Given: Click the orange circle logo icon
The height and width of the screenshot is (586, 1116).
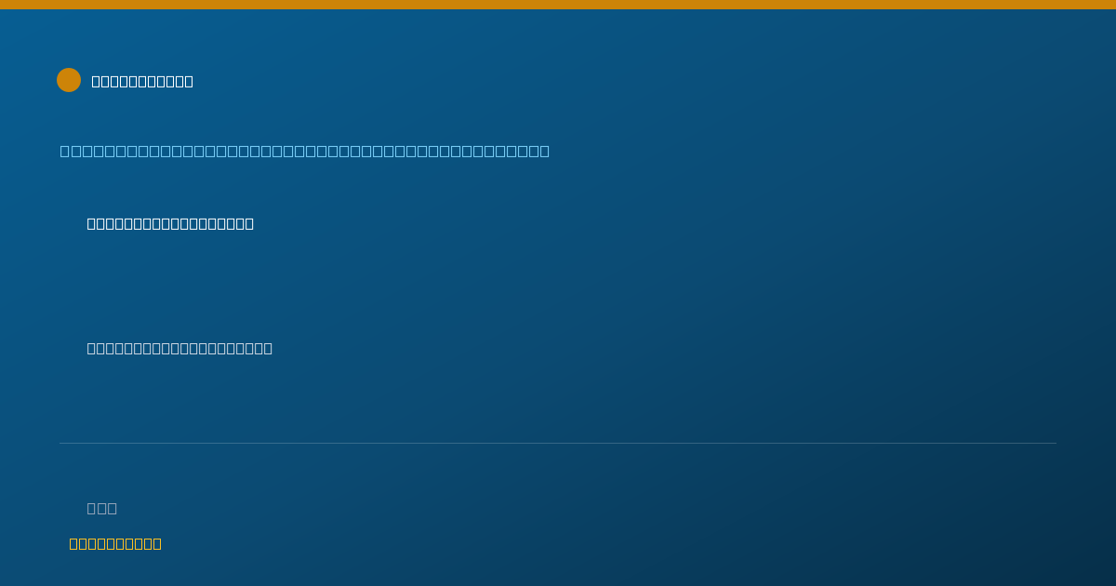Looking at the screenshot, I should click(x=69, y=80).
